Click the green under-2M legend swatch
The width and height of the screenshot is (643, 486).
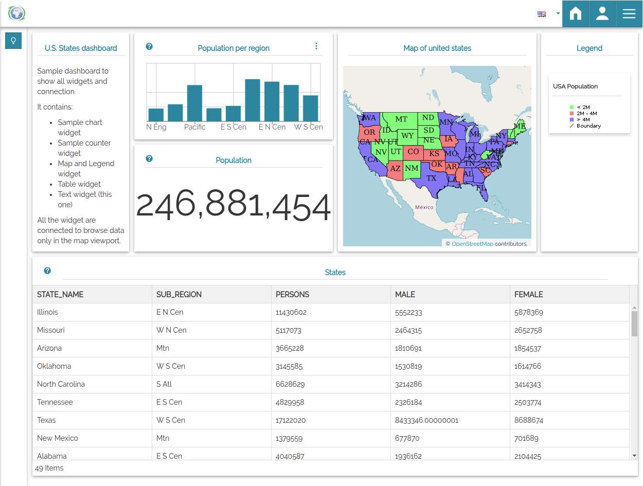(x=571, y=107)
